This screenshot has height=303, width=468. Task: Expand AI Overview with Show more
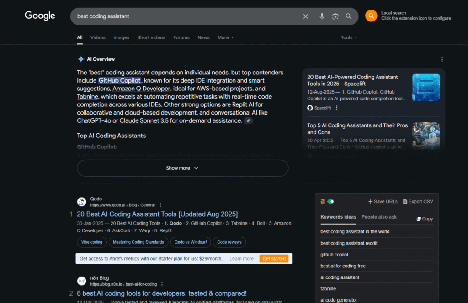pos(182,168)
